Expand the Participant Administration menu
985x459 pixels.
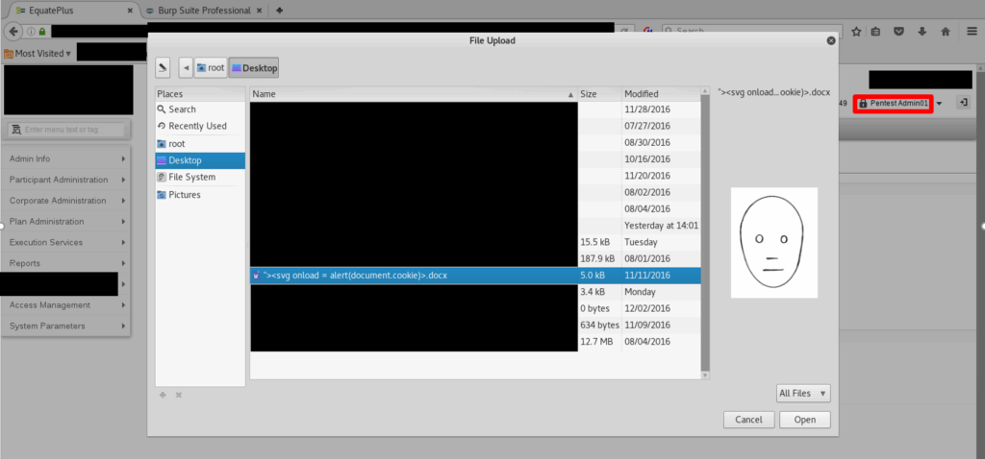click(67, 180)
